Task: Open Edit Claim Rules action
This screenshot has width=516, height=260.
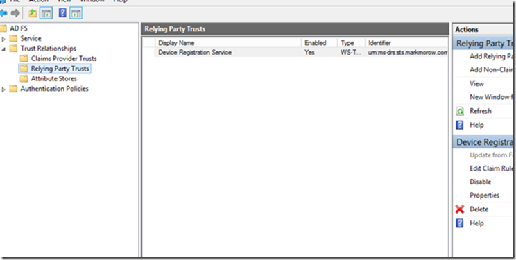Action: pos(492,168)
